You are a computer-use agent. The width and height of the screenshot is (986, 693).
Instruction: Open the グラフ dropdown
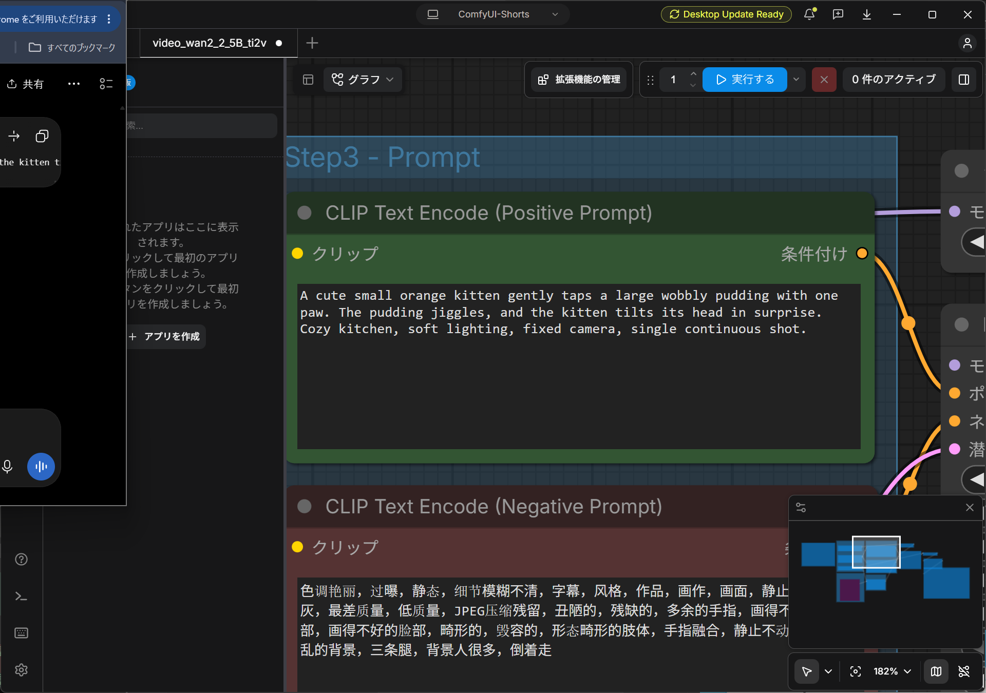coord(363,80)
